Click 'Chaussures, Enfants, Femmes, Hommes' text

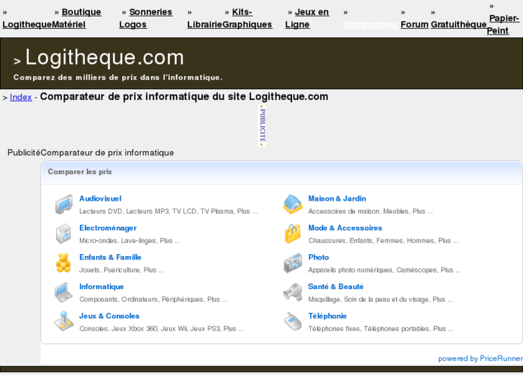[x=371, y=240]
